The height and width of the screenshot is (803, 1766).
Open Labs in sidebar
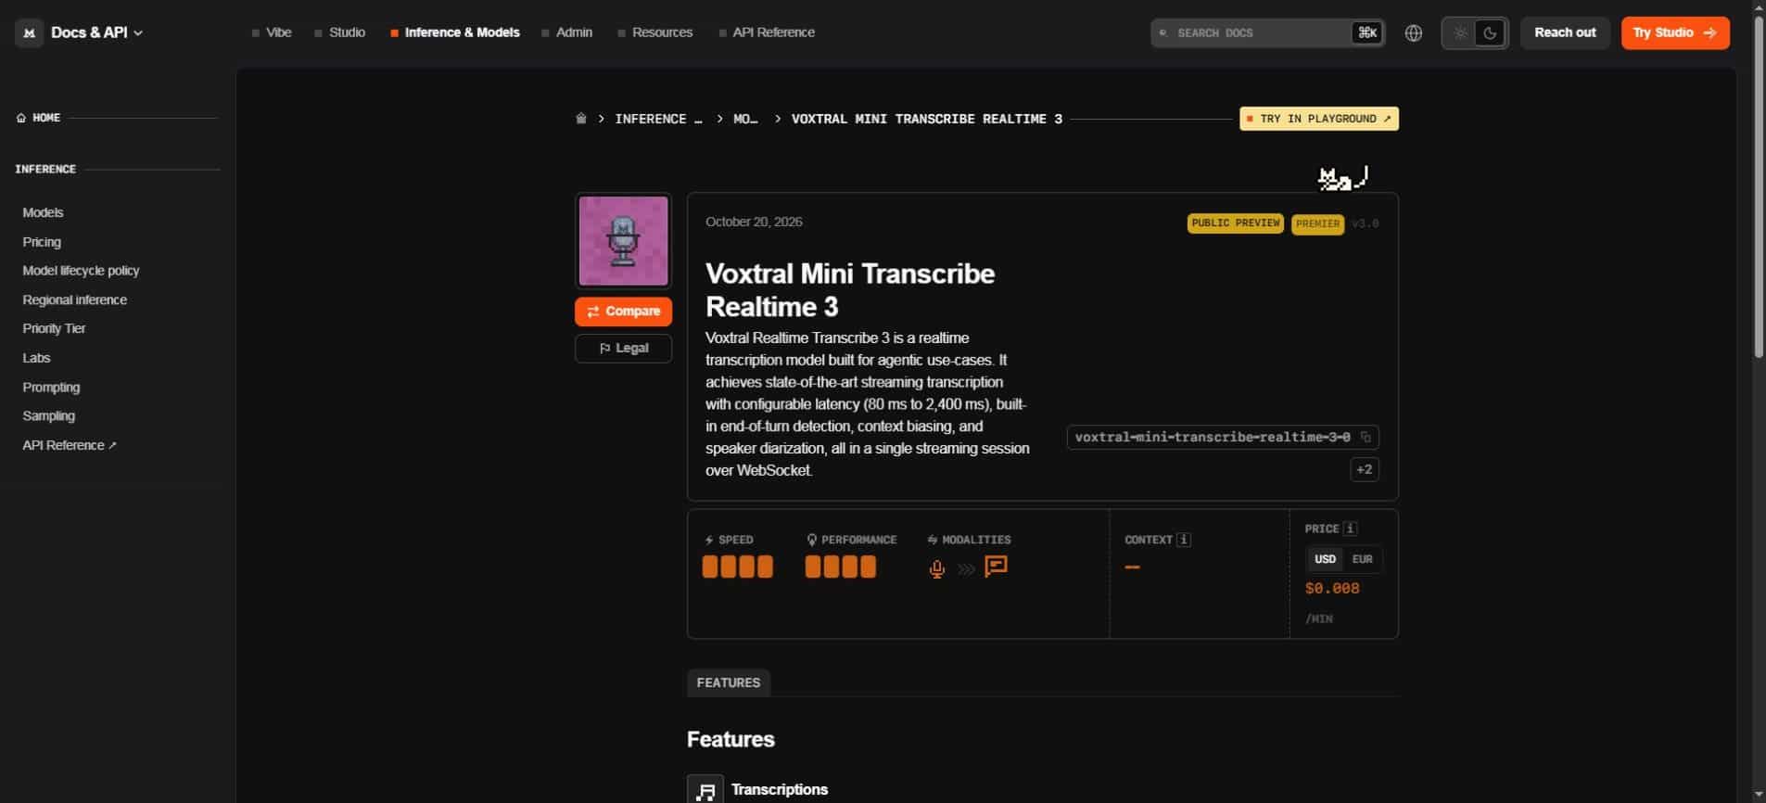tap(36, 358)
